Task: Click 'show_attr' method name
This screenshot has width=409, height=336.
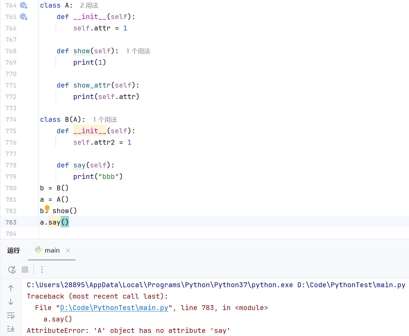Action: (92, 85)
